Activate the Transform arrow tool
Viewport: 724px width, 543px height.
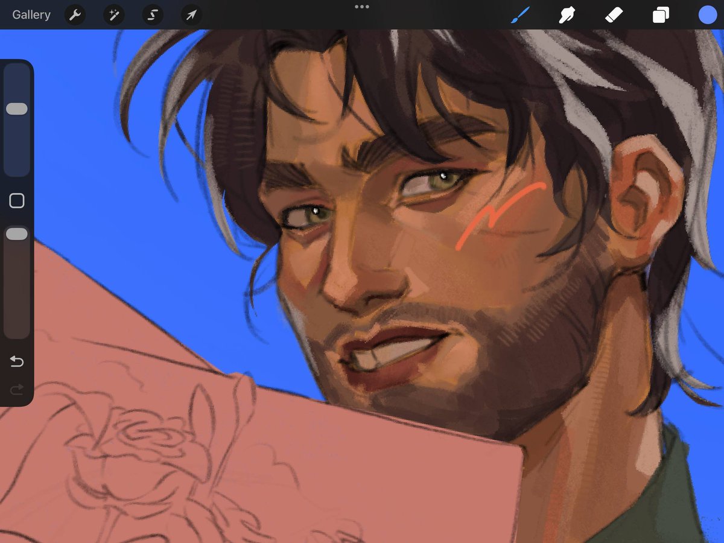tap(191, 14)
